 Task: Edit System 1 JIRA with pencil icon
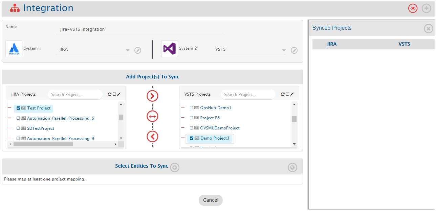(137, 50)
